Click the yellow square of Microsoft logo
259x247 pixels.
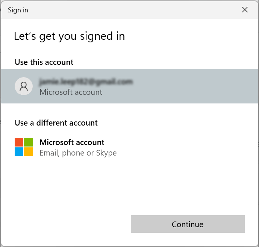28,151
